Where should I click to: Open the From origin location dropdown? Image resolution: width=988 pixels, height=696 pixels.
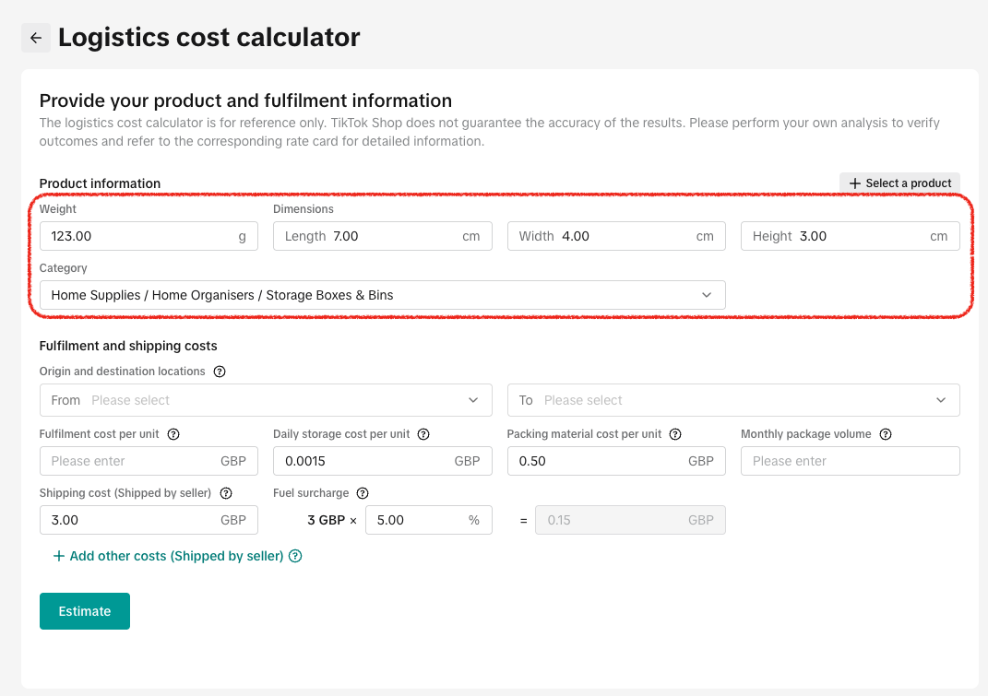(266, 400)
